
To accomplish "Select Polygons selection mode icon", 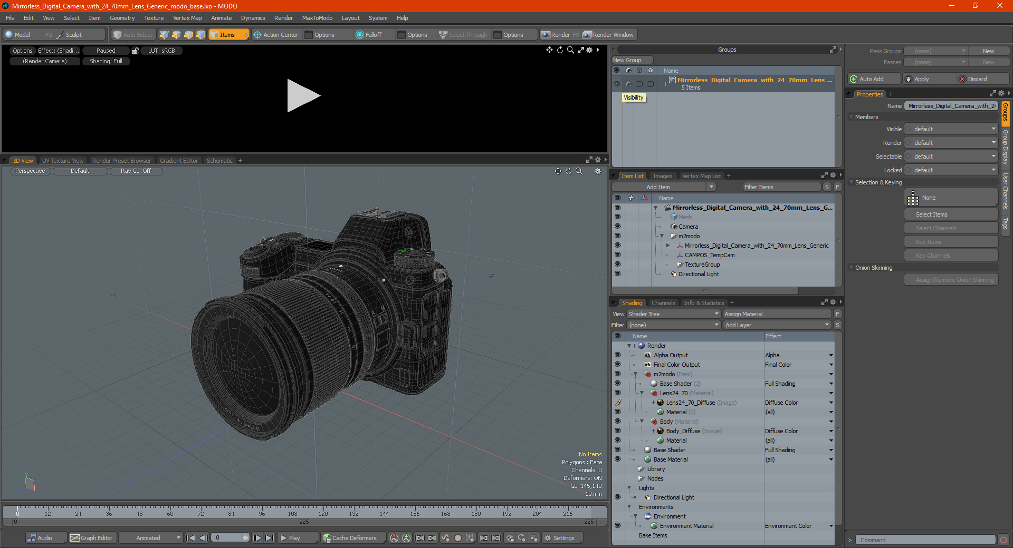I will (x=188, y=35).
